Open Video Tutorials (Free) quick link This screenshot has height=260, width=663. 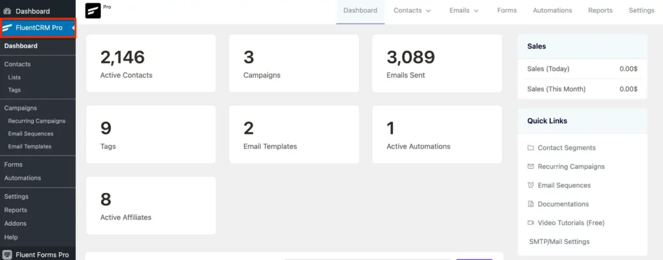click(x=571, y=223)
